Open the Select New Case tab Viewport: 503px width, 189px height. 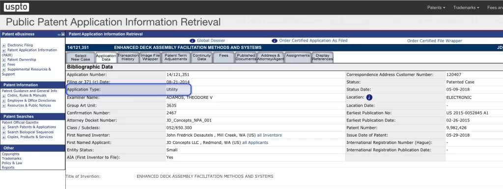[81, 57]
